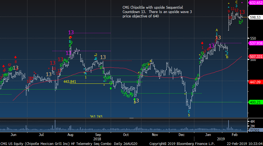Click the annotation text about CMG upside Sequential Countdown
Image resolution: width=263 pixels, height=146 pixels.
157,12
